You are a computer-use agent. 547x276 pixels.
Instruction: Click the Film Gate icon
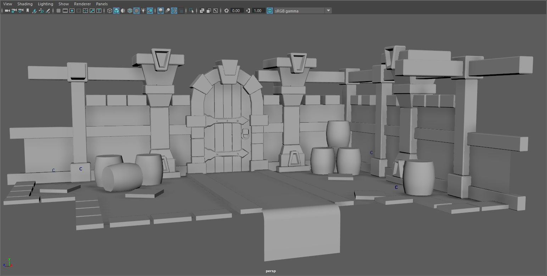coord(65,11)
